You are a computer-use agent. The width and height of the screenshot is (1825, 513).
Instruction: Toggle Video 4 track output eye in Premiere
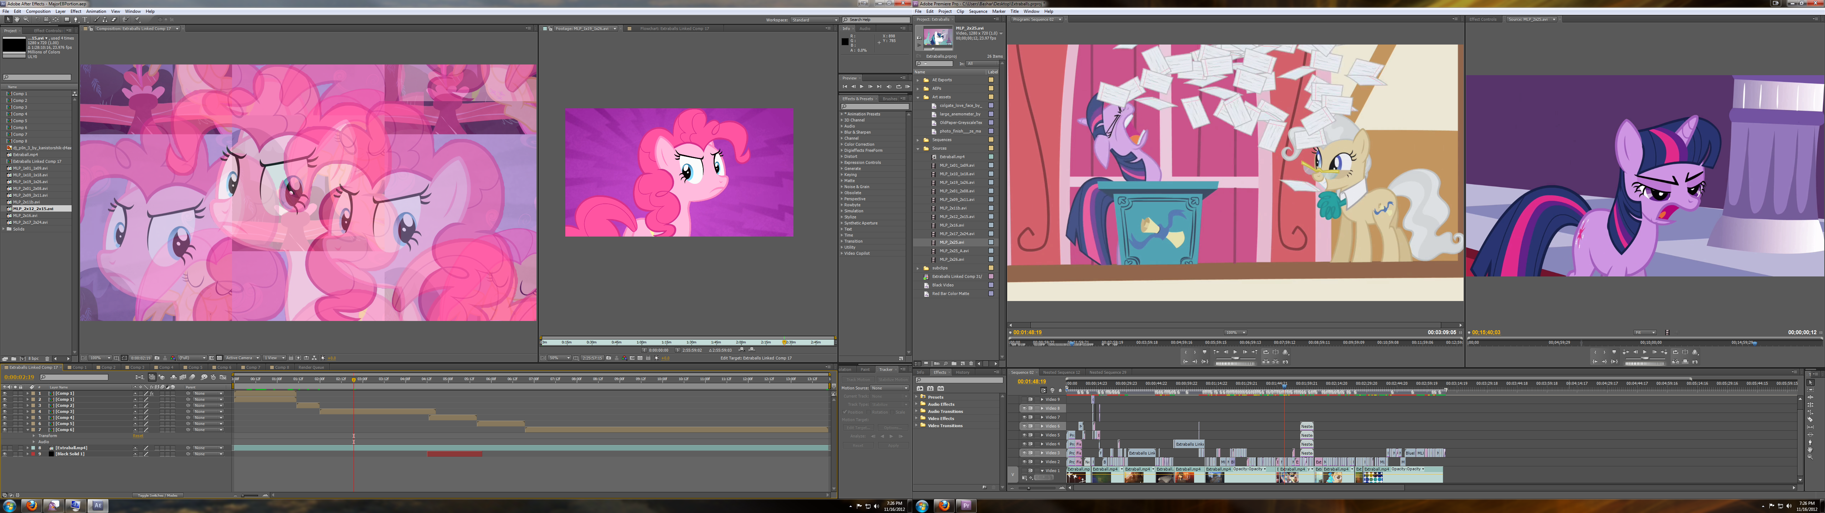coord(1024,444)
